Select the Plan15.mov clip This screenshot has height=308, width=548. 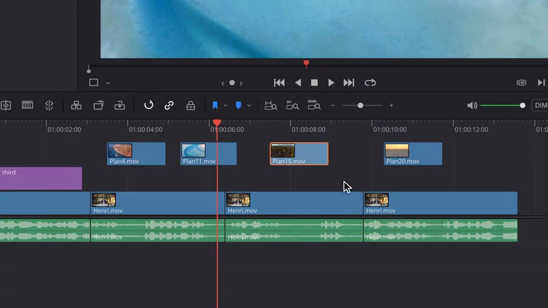tap(299, 153)
